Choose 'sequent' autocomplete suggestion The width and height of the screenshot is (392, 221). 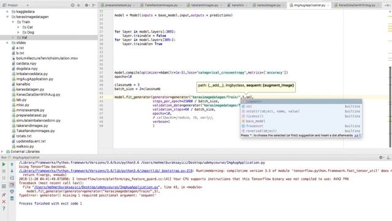[x=301, y=101]
